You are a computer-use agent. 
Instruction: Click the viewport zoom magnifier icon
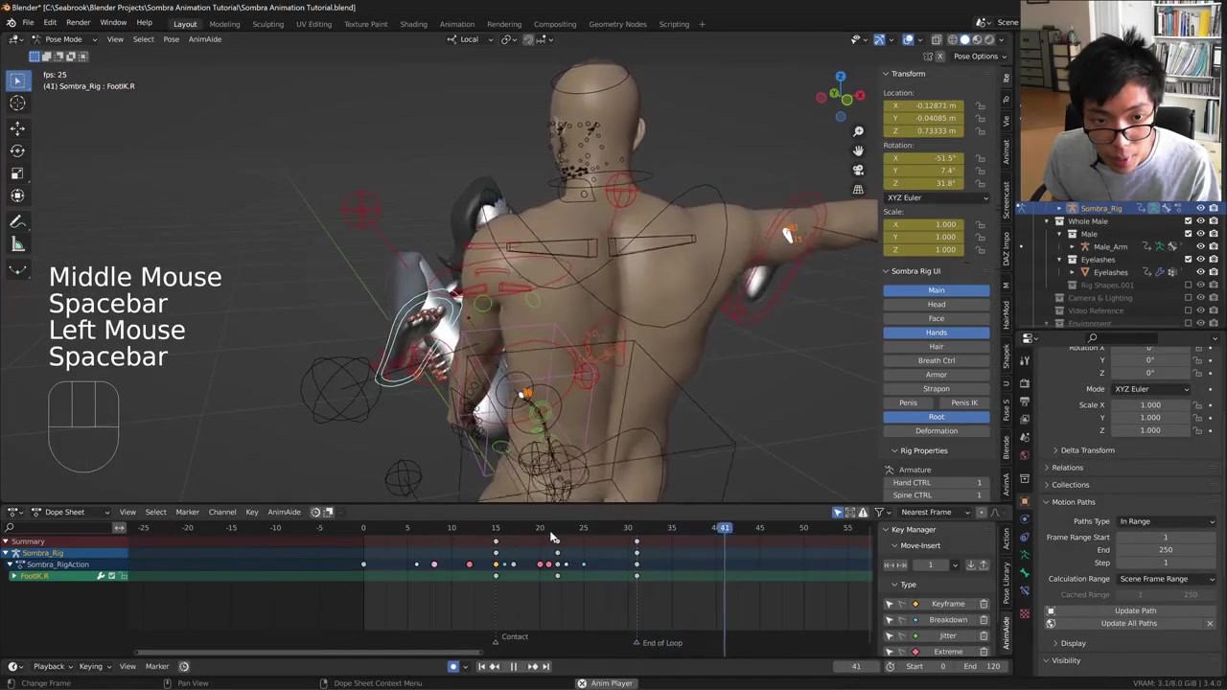click(x=858, y=131)
